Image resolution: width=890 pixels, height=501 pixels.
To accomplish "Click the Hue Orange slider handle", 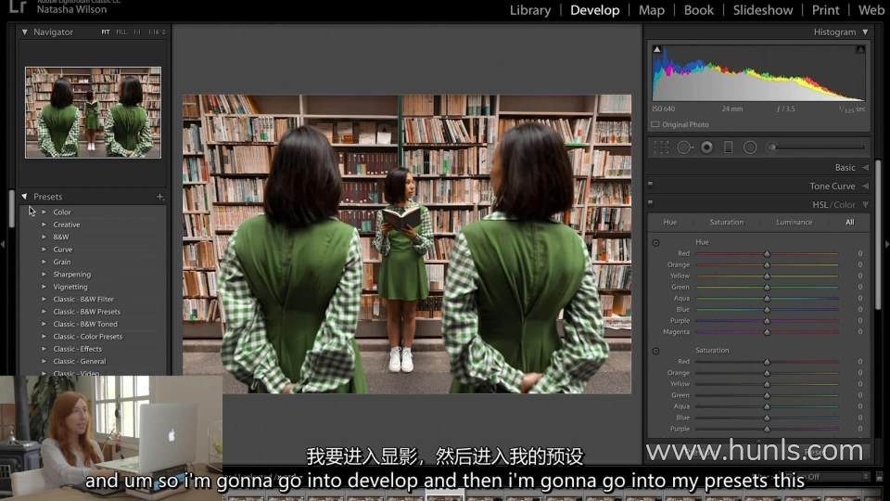I will (x=767, y=264).
